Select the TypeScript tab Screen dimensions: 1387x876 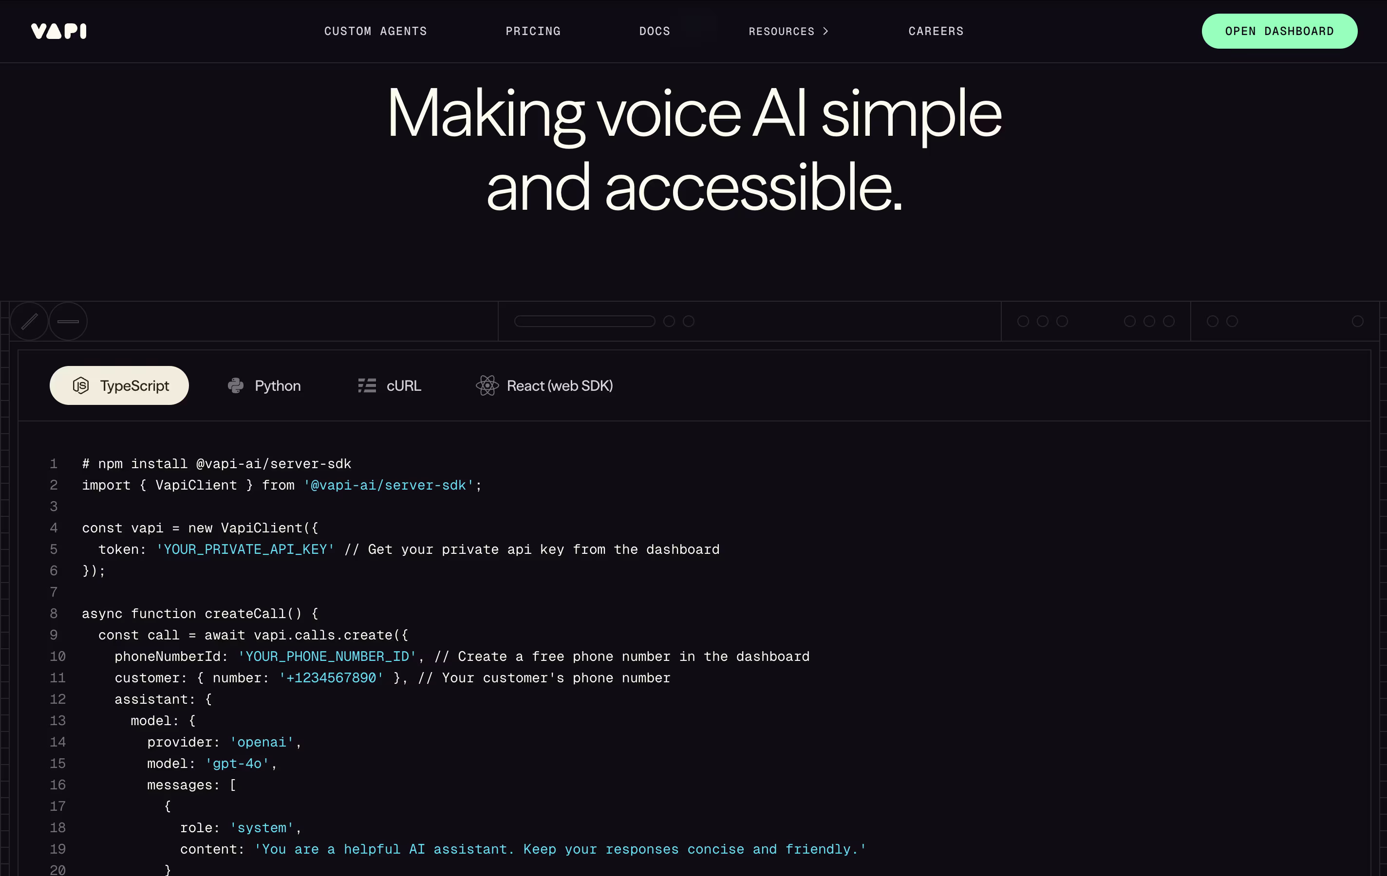coord(119,385)
